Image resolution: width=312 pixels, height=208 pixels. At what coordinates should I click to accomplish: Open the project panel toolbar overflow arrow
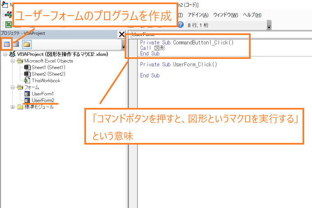[x=123, y=45]
